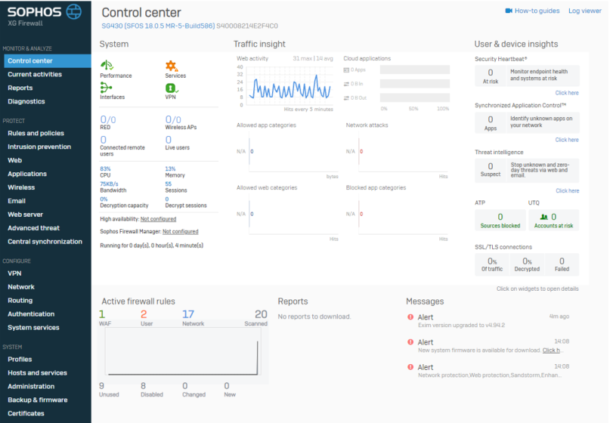Open the RED 0/0 count
Image resolution: width=610 pixels, height=423 pixels.
108,119
